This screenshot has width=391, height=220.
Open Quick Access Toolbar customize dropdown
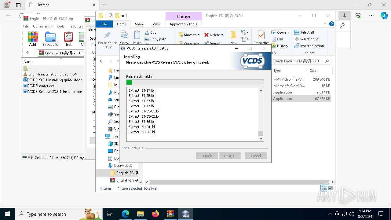pyautogui.click(x=123, y=16)
